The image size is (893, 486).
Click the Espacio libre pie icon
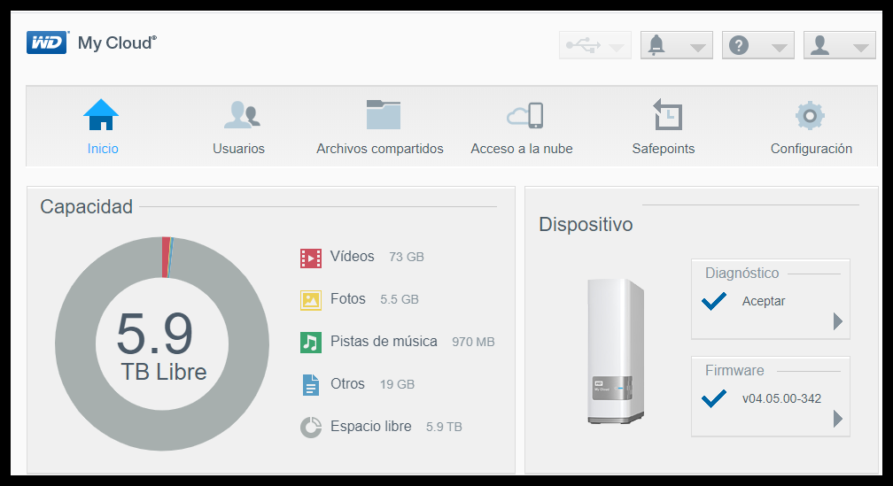pyautogui.click(x=311, y=428)
